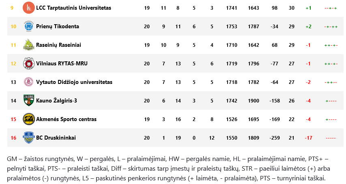
Task: Click the -259 point difference cell
Action: pyautogui.click(x=275, y=138)
